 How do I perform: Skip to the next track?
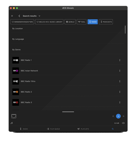123,116
